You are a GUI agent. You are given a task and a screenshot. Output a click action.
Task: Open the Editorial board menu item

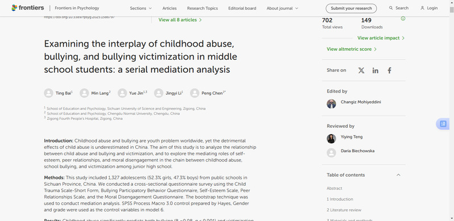click(242, 8)
